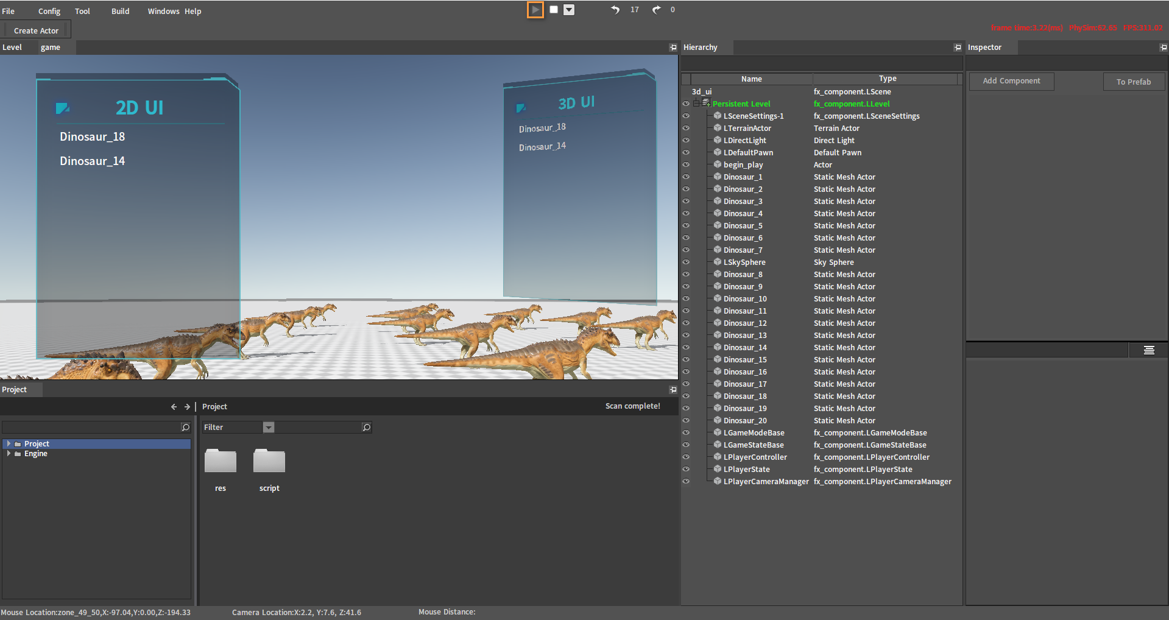
Task: Click the project tree search magnifier icon
Action: pyautogui.click(x=186, y=428)
